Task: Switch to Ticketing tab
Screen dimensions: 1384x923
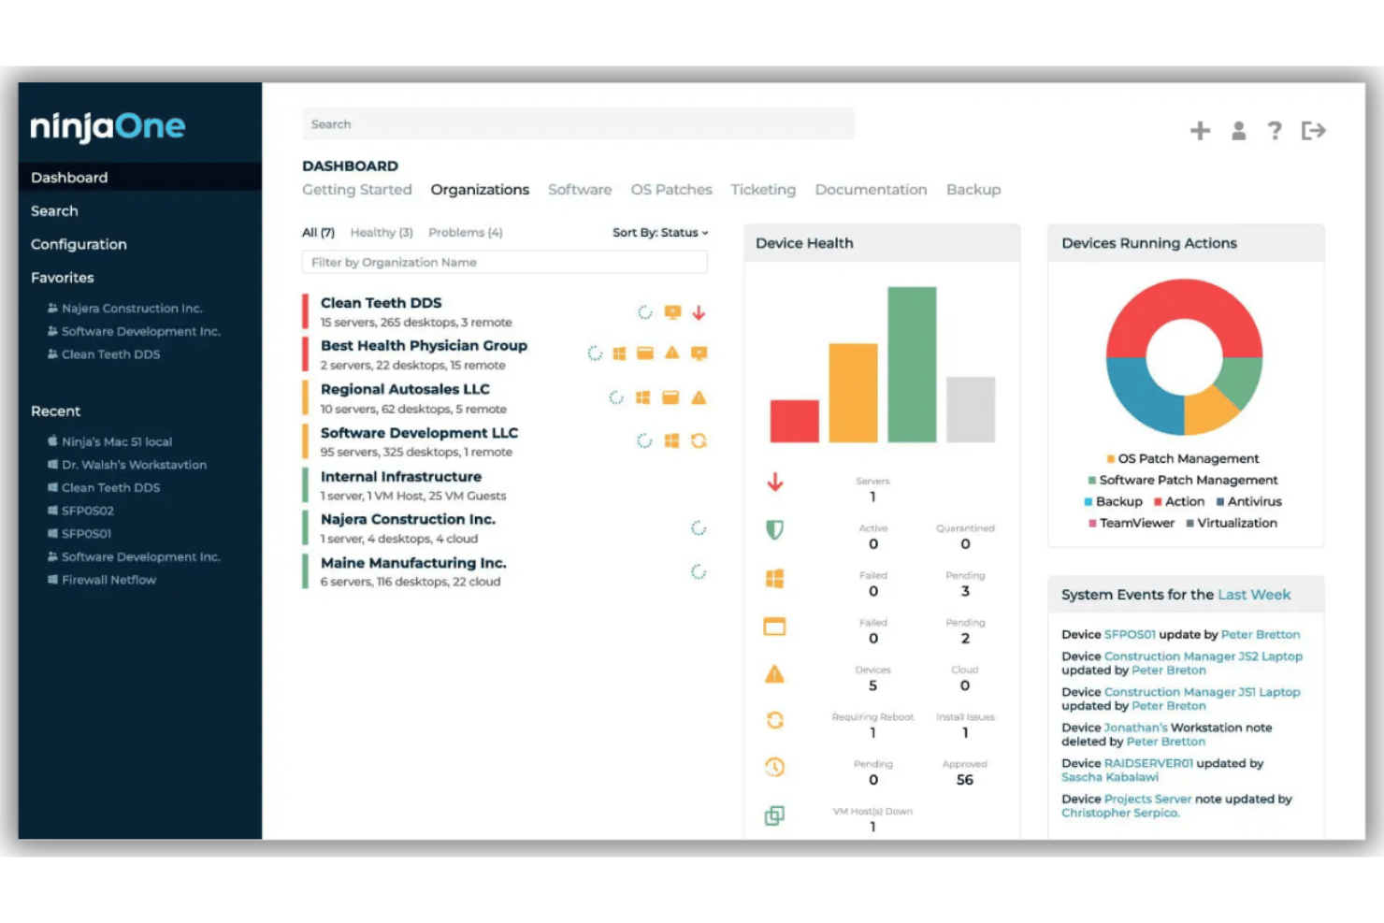Action: [x=763, y=190]
